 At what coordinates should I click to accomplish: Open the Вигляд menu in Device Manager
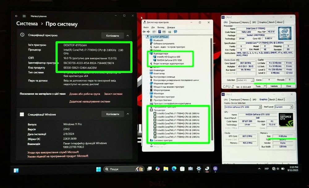point(161,28)
